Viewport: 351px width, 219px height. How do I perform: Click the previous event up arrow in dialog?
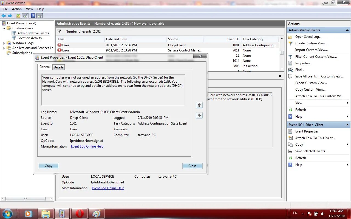coord(199,105)
